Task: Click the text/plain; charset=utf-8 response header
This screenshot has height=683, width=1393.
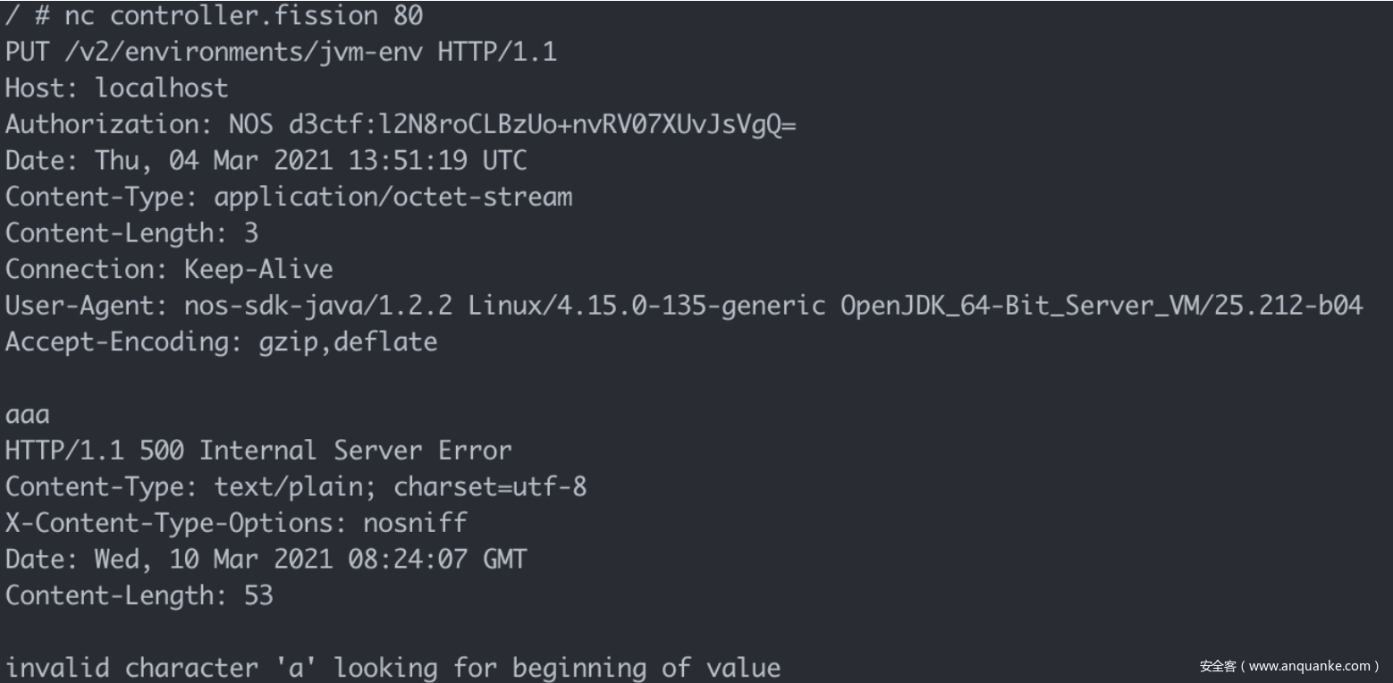Action: (x=401, y=487)
